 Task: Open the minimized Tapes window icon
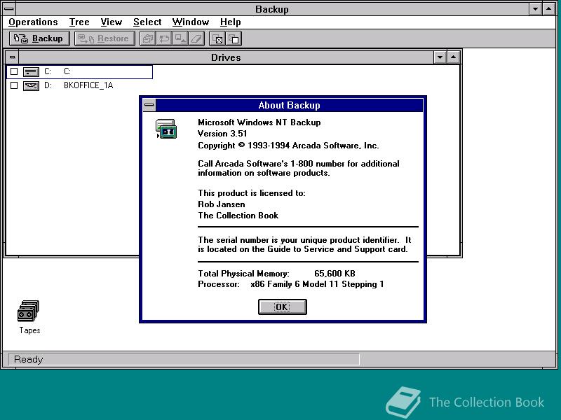pyautogui.click(x=28, y=310)
